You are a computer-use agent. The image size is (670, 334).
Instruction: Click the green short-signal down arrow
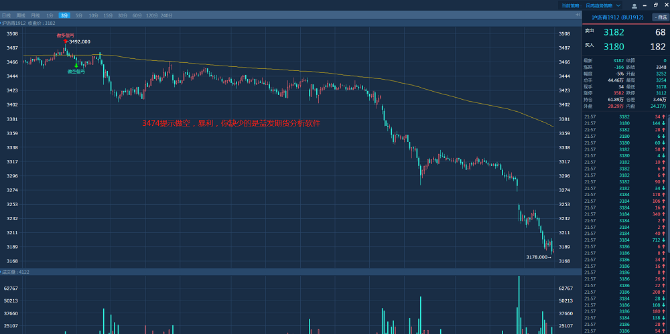(x=78, y=64)
